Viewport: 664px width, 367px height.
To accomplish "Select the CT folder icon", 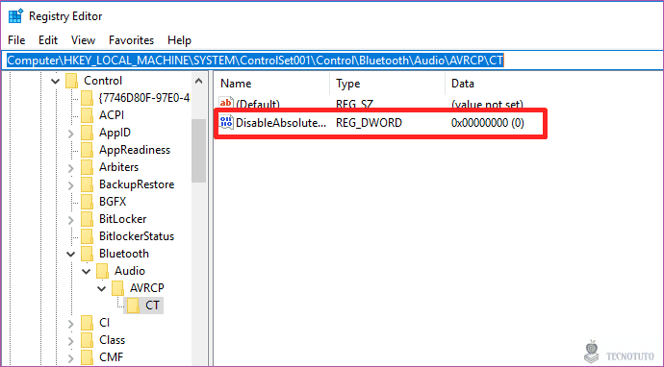I will click(x=133, y=306).
